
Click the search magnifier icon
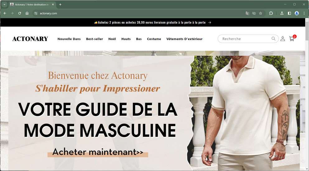273,39
